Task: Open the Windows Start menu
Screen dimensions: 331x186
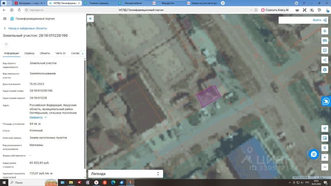Action: [4, 182]
